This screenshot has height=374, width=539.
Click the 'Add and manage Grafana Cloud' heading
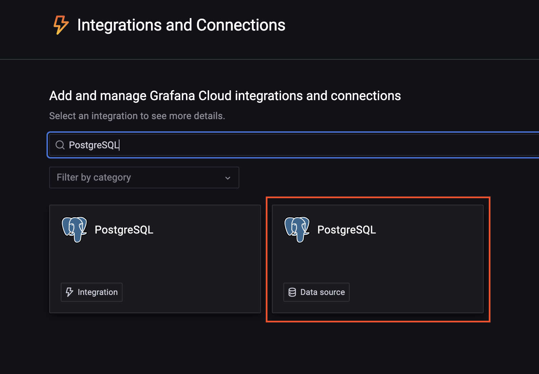(x=225, y=96)
